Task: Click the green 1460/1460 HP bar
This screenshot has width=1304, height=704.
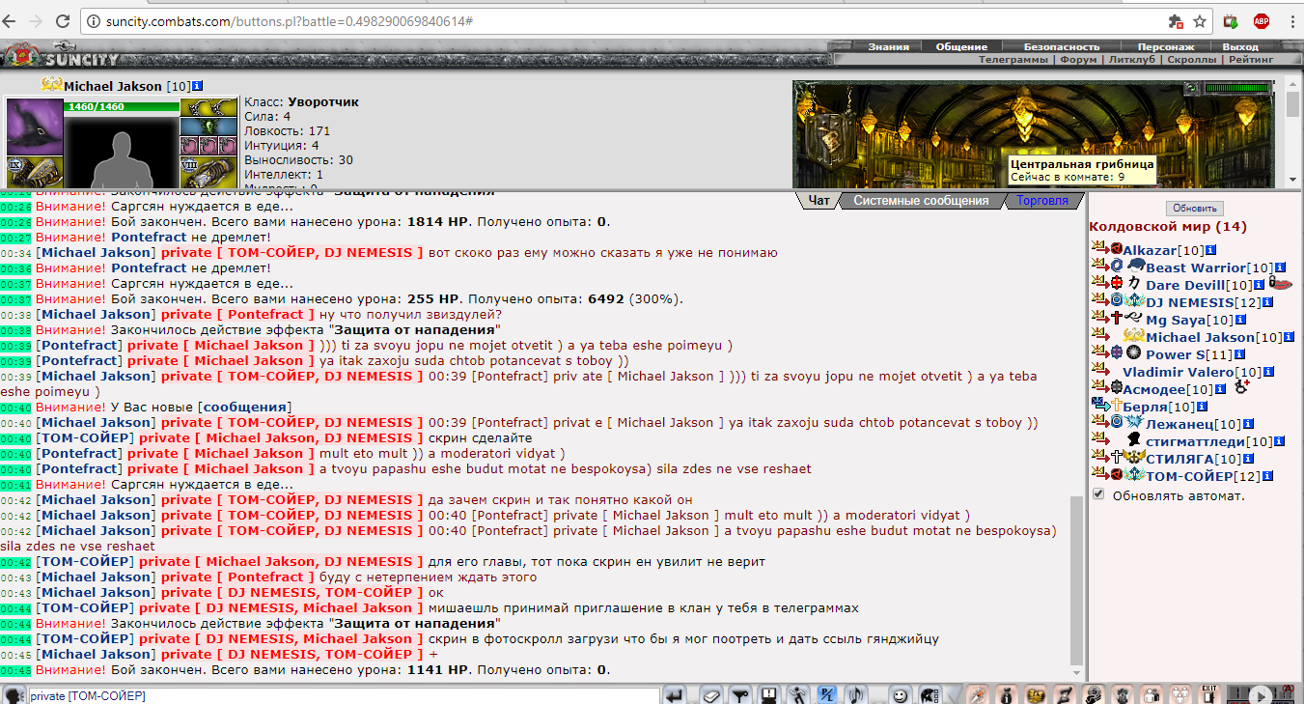Action: point(122,106)
